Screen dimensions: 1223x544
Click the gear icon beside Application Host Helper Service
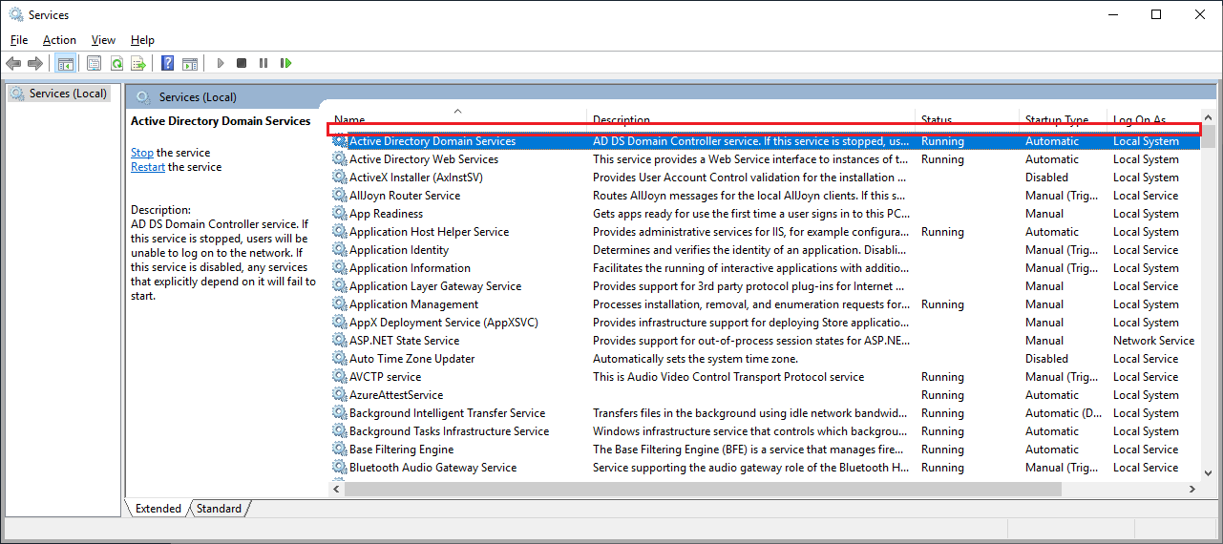tap(339, 232)
